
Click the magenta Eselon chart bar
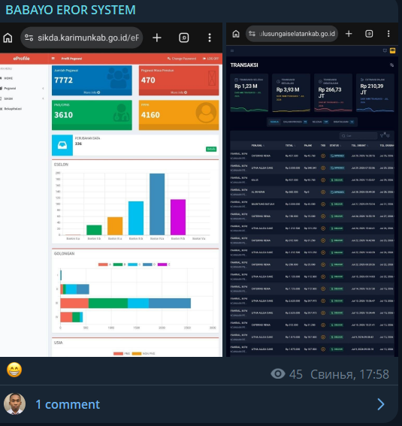click(x=178, y=217)
